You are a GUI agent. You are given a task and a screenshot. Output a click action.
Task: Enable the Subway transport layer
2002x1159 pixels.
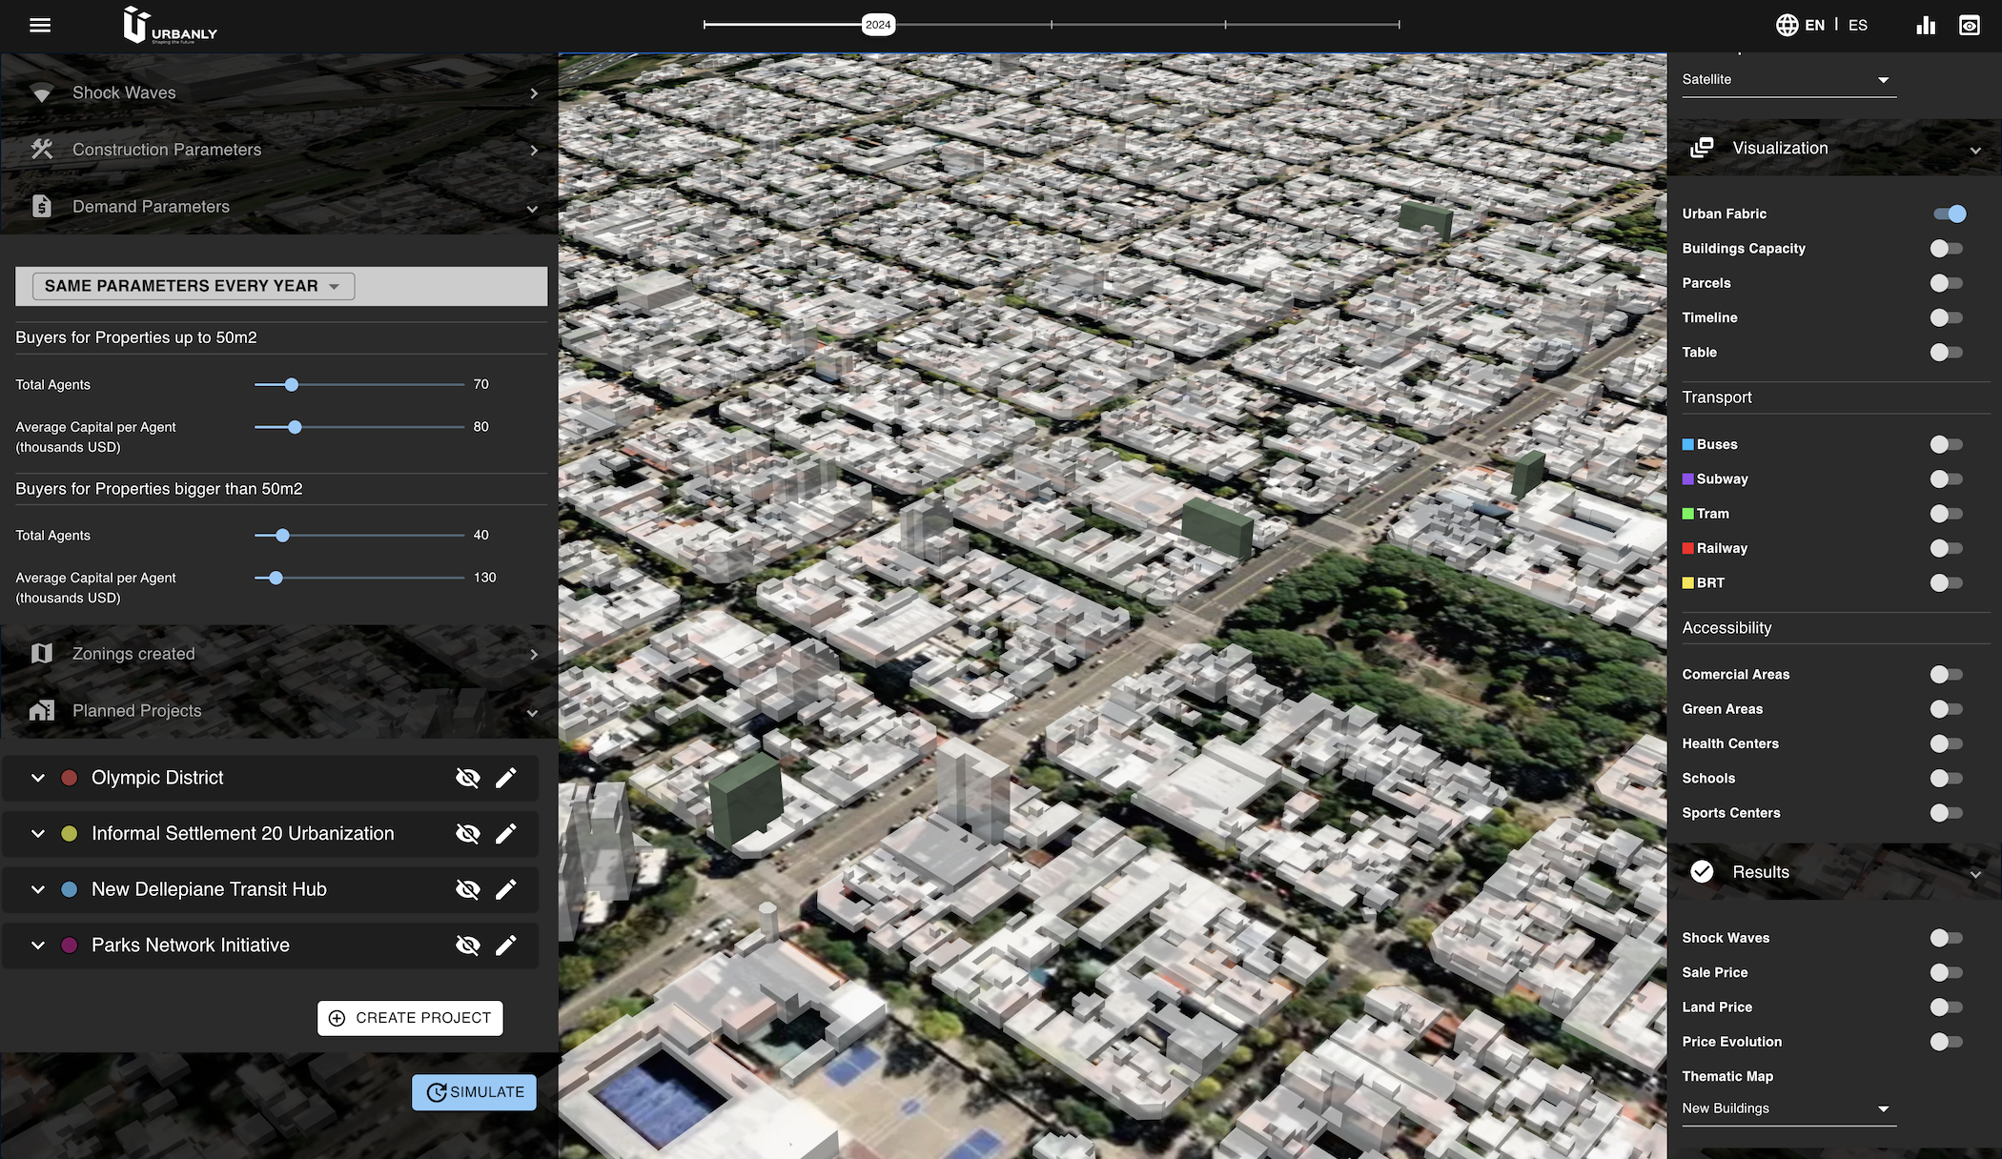[1947, 479]
